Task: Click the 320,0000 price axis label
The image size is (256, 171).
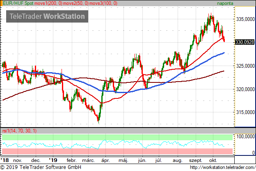Action: (245, 89)
